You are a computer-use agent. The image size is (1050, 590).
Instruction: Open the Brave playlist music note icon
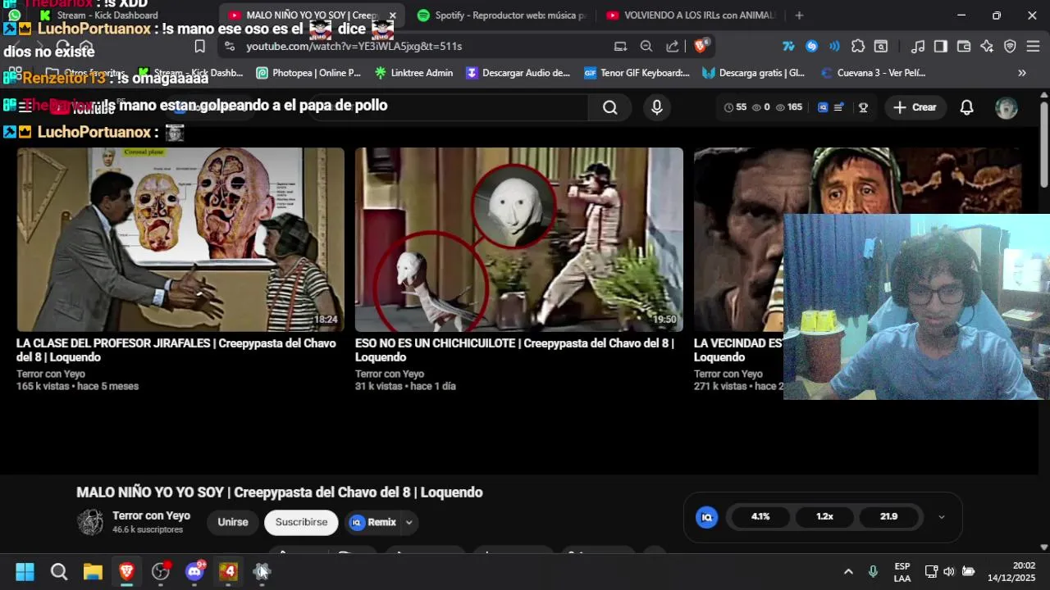[x=918, y=47]
